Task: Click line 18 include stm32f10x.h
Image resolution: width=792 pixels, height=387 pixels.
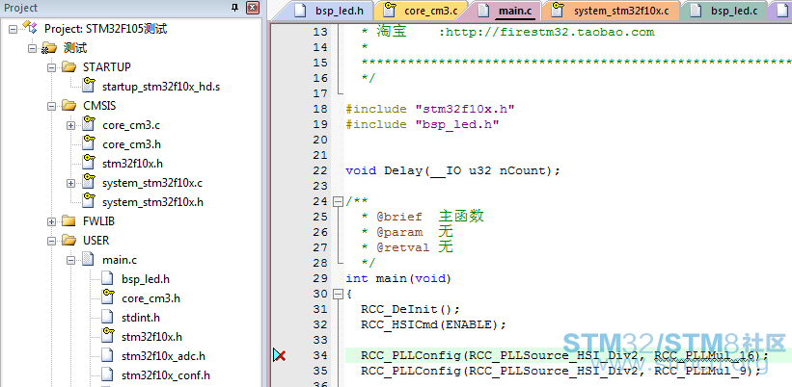Action: (430, 110)
